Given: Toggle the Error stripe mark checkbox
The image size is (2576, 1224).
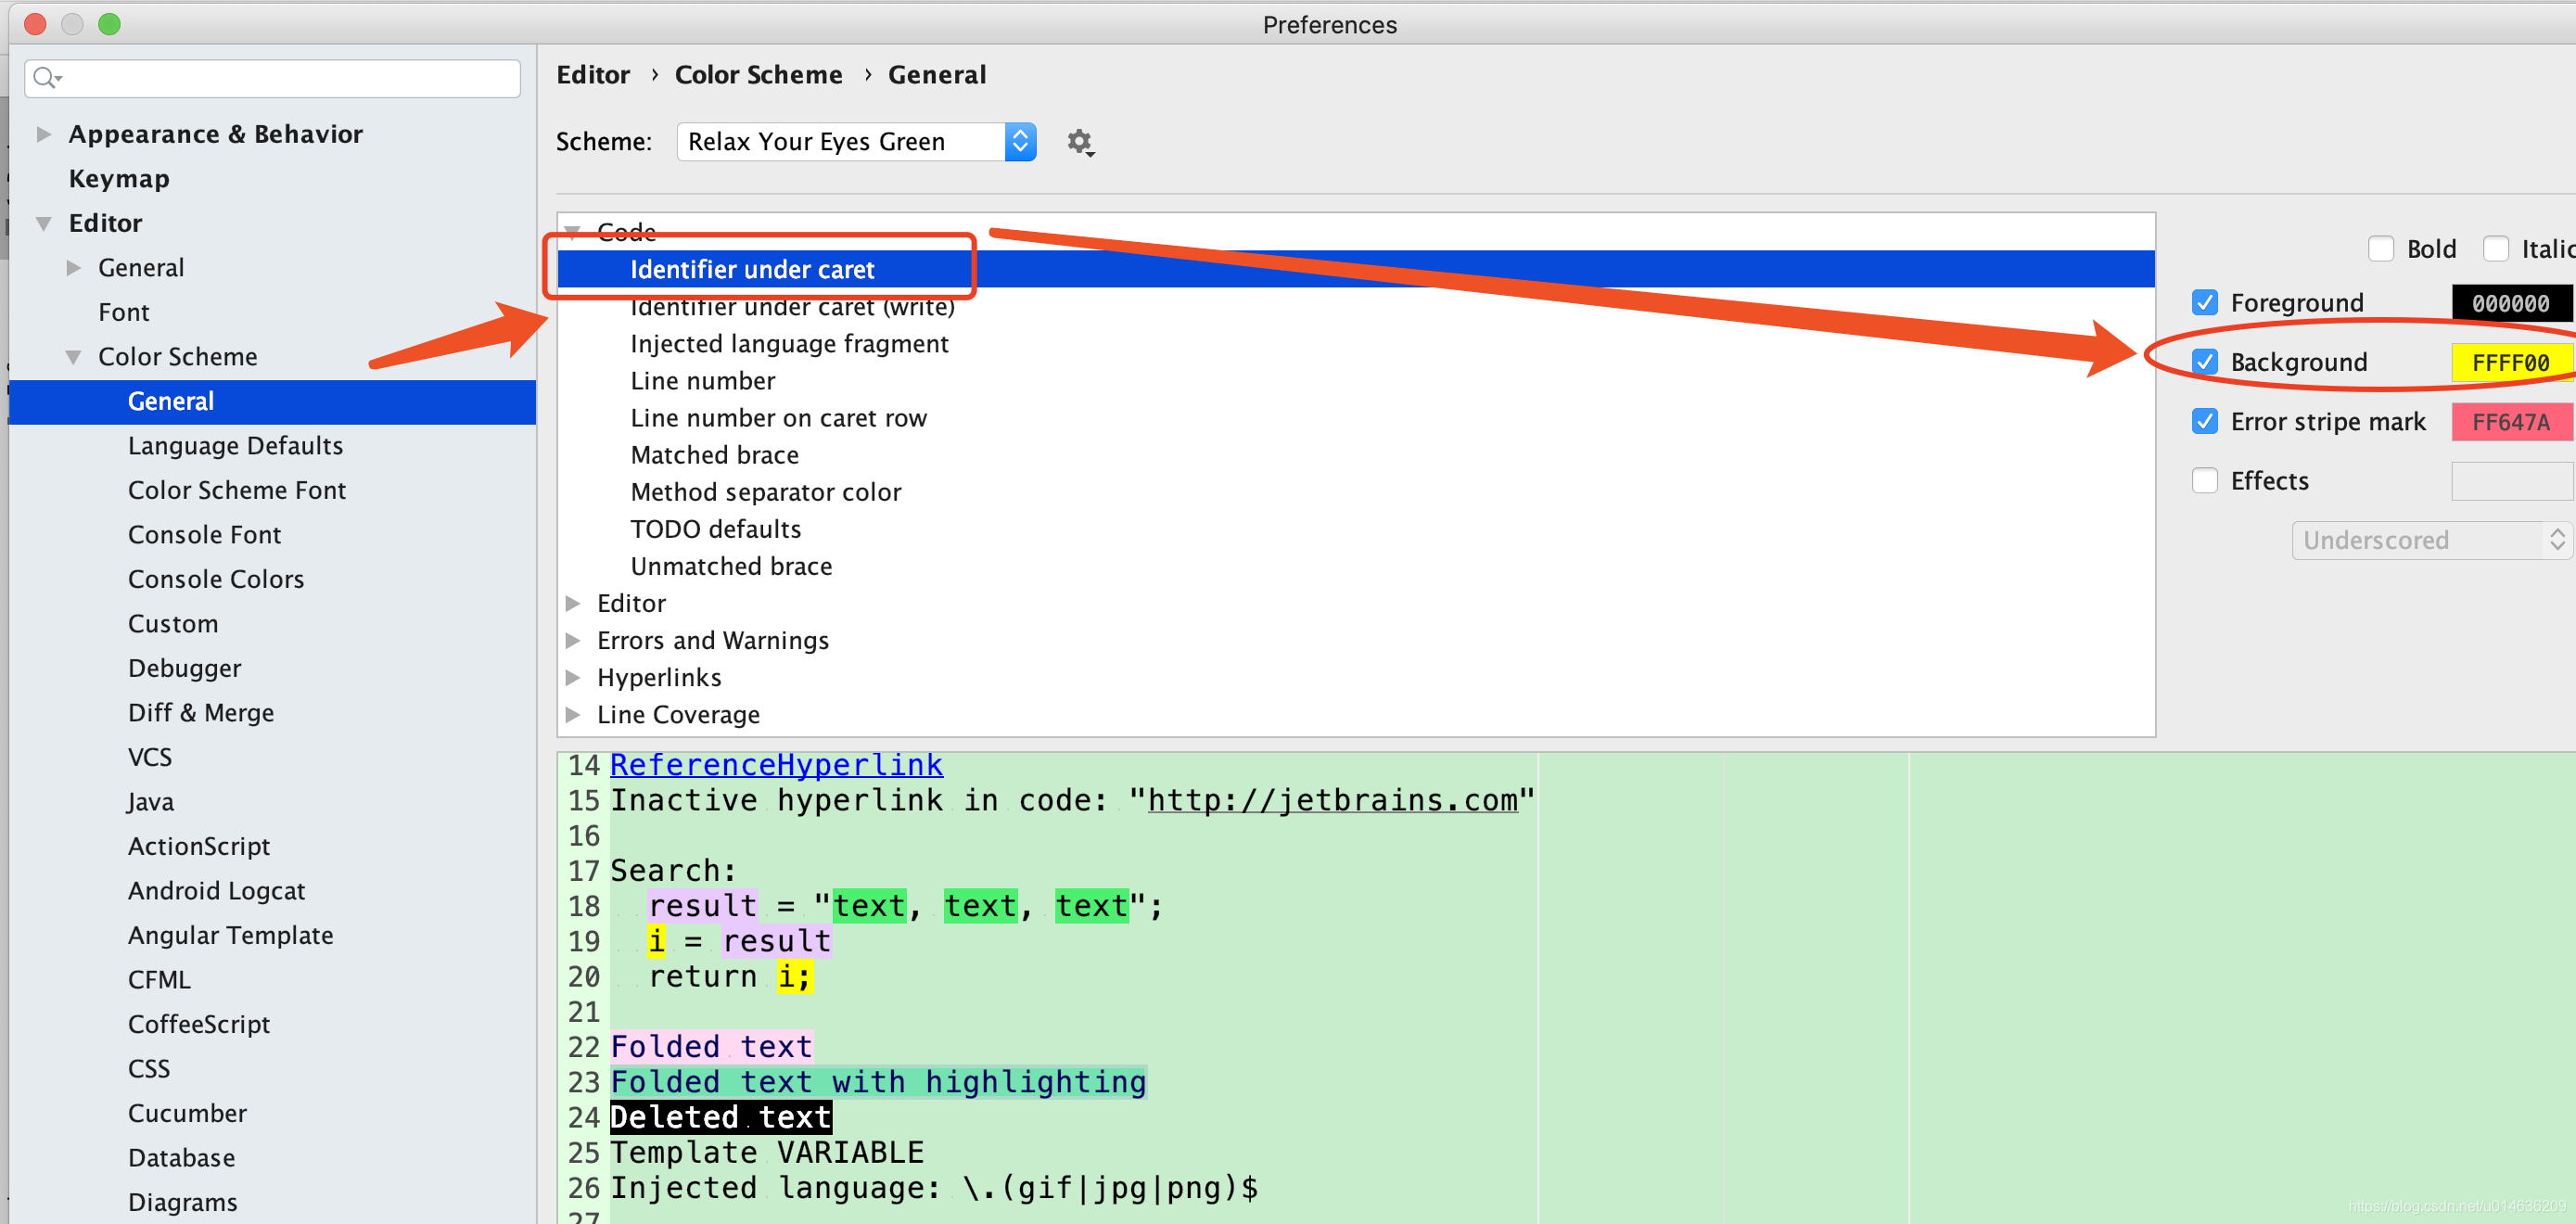Looking at the screenshot, I should point(2208,422).
